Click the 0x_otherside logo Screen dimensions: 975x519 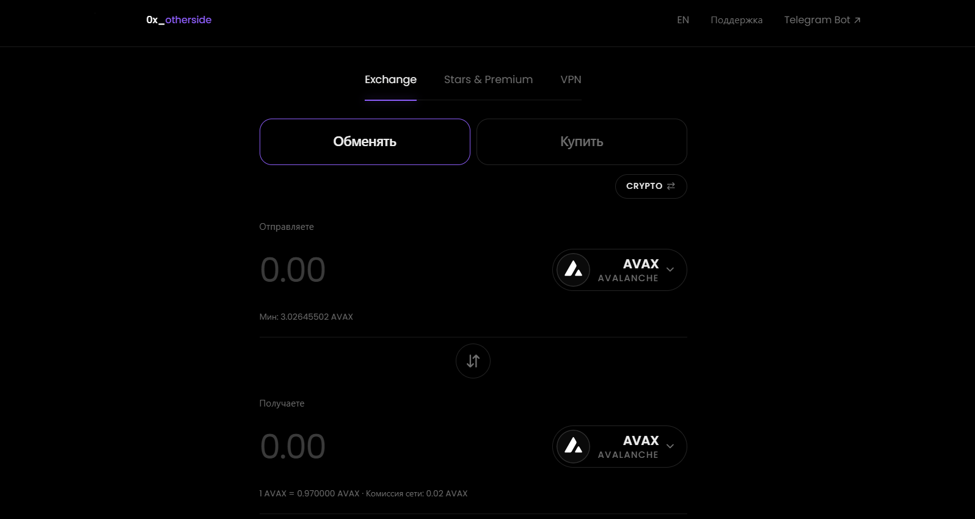pos(179,20)
